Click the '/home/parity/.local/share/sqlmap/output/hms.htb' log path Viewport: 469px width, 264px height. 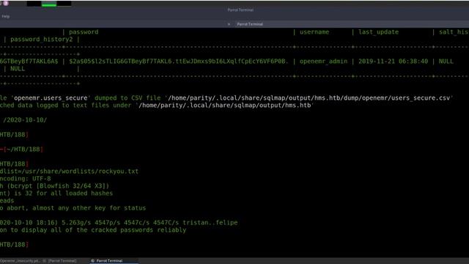[x=225, y=106]
